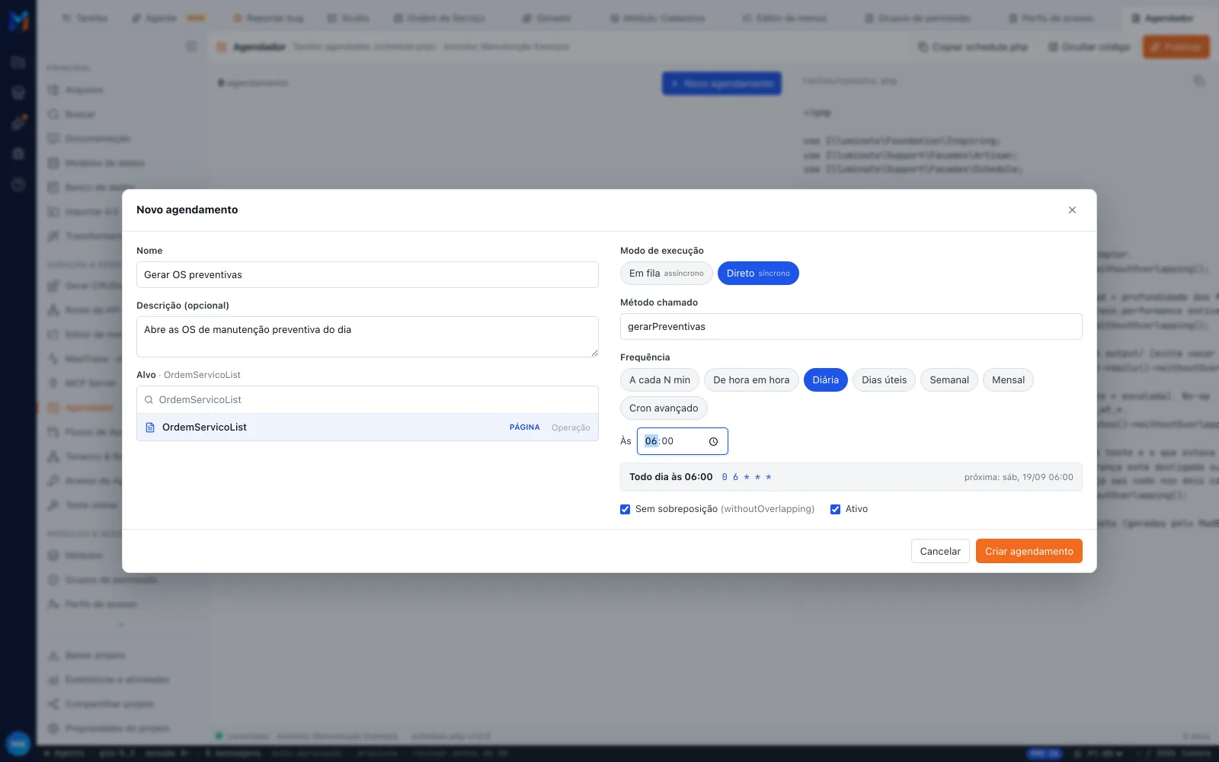The height and width of the screenshot is (762, 1219).
Task: Click the Descrição textarea
Action: point(367,337)
